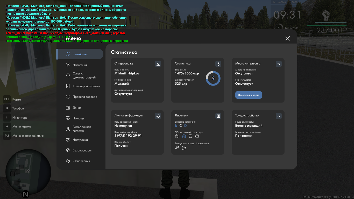The image size is (354, 199).
Task: Click the Мужской gender value
Action: [122, 84]
